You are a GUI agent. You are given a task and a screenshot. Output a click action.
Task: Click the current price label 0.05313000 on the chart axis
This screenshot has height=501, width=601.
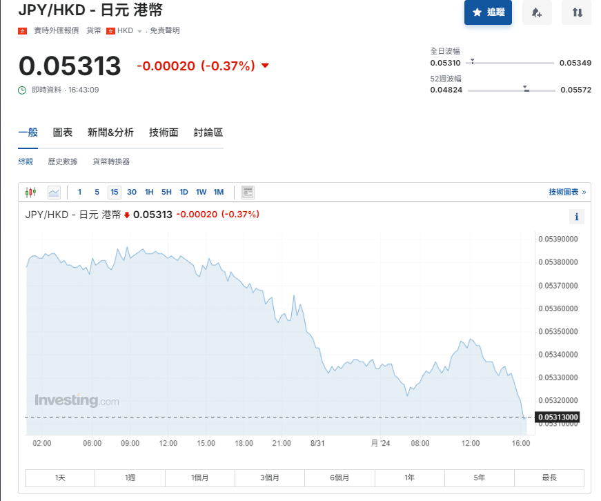(558, 417)
